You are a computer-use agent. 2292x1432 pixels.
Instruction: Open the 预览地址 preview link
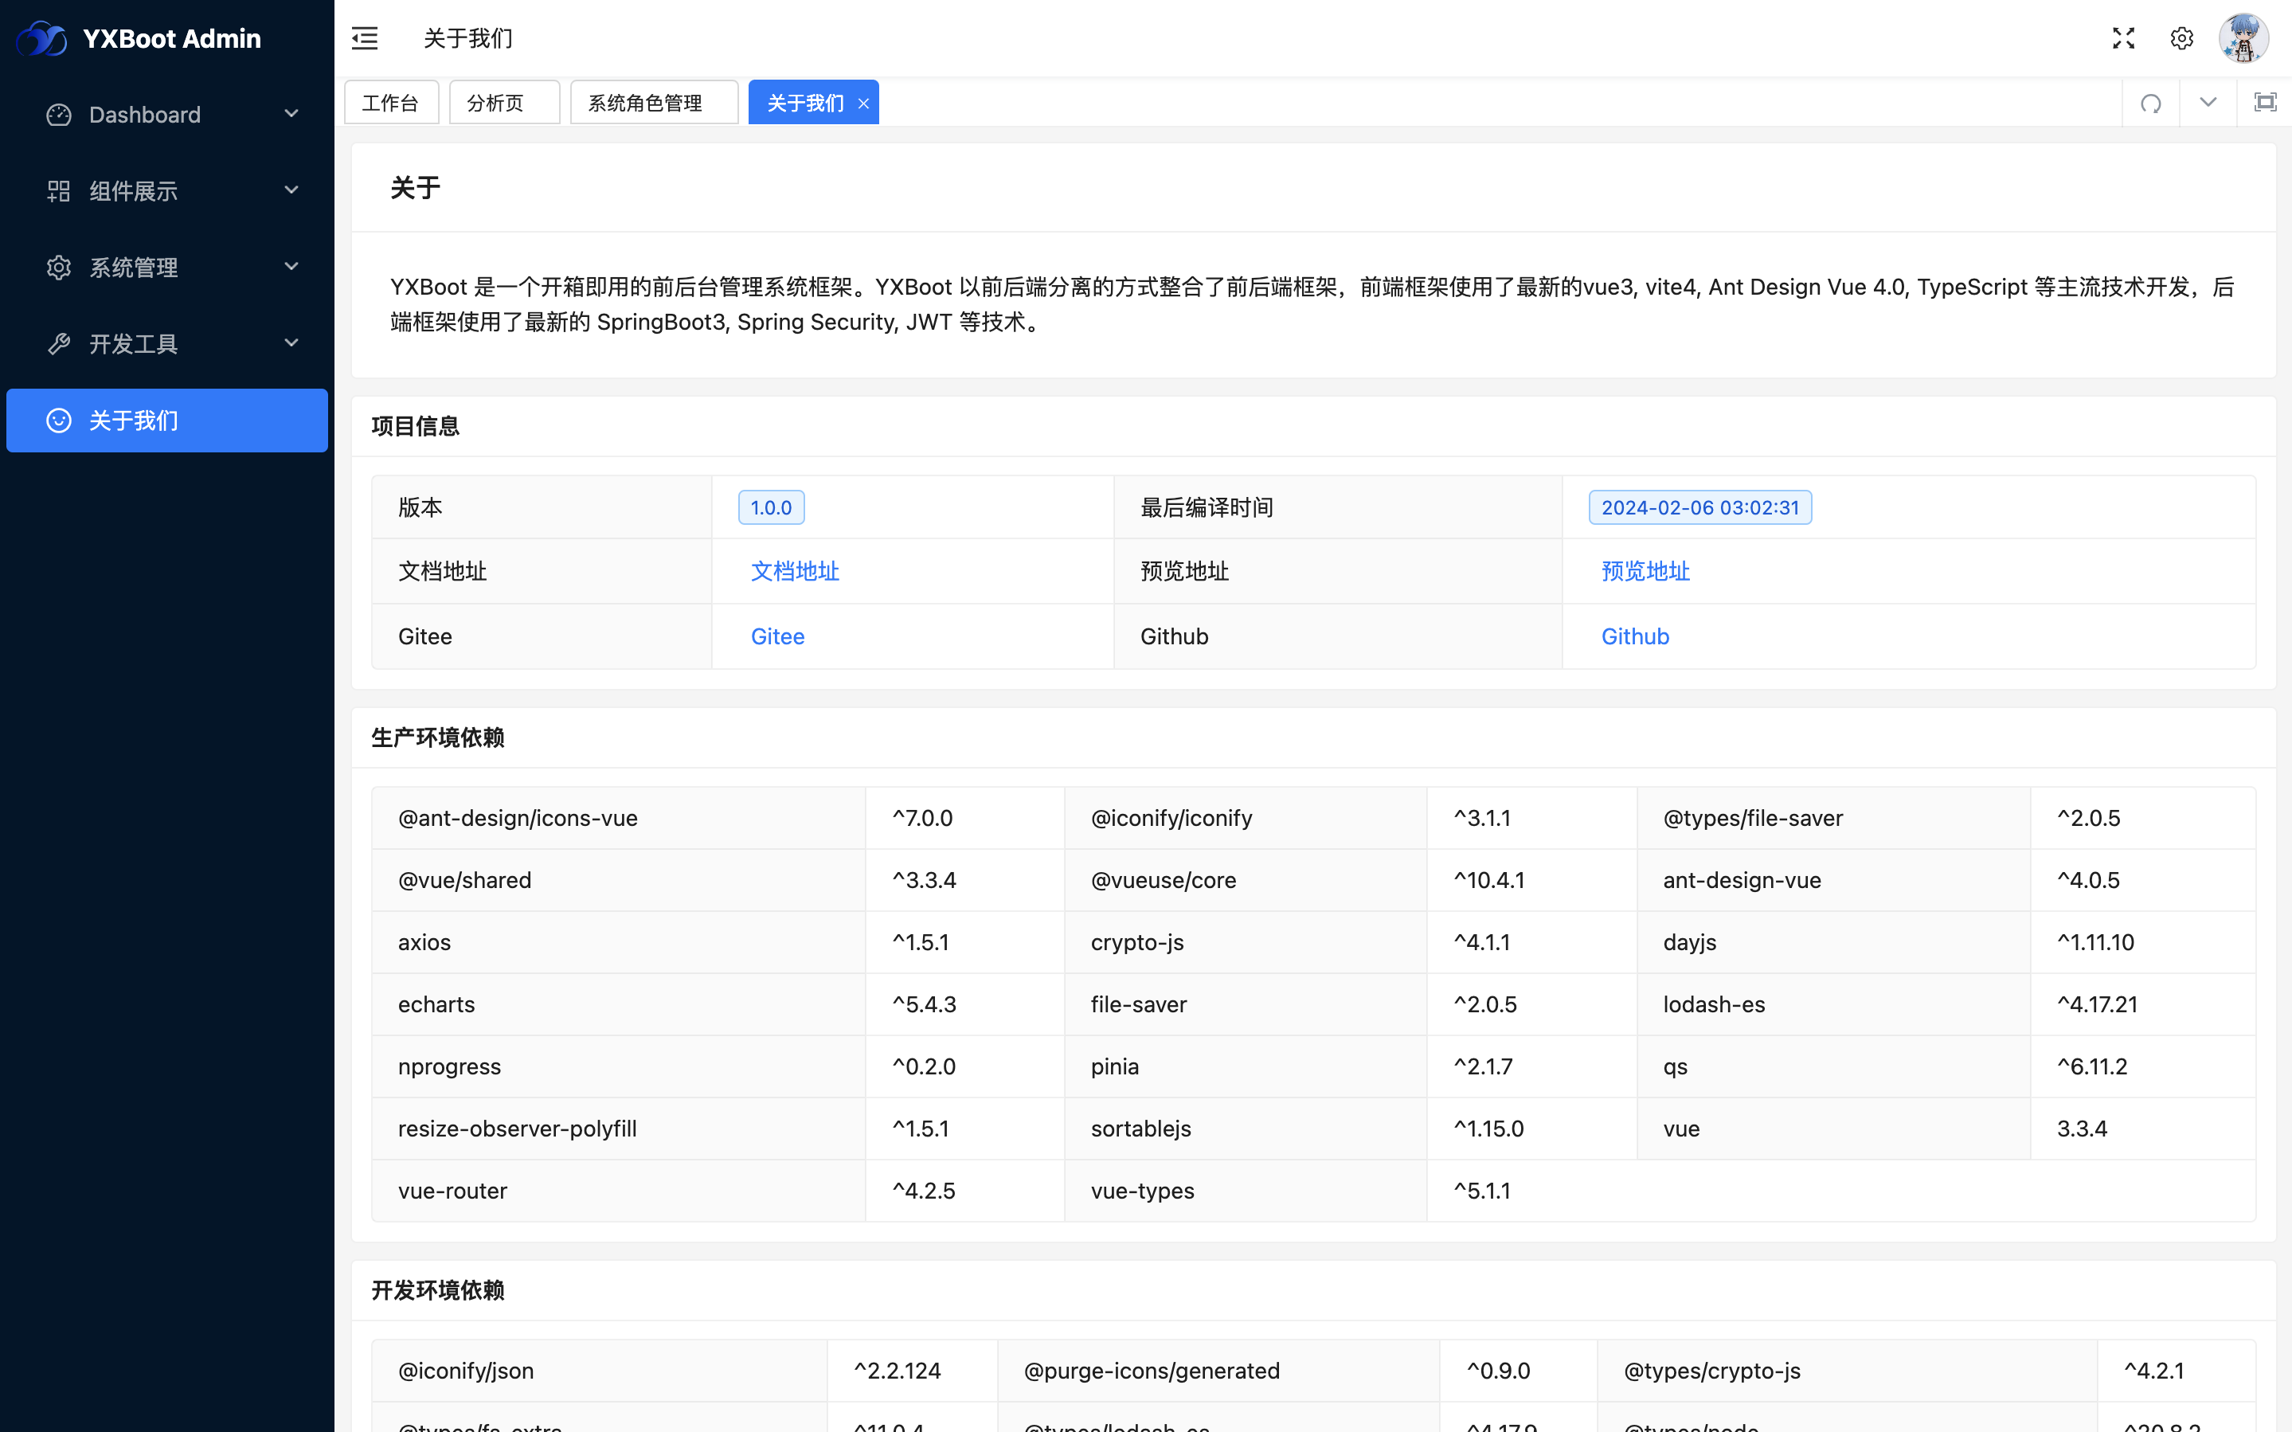point(1645,571)
